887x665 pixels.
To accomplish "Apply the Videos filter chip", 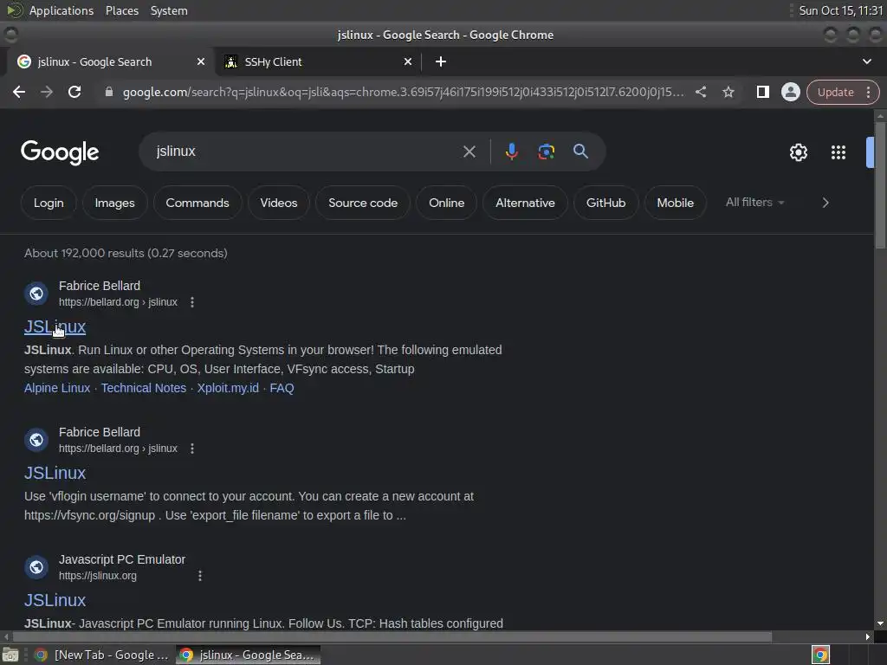I will (278, 203).
